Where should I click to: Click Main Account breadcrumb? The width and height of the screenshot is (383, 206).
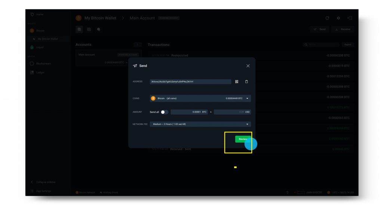coord(142,18)
